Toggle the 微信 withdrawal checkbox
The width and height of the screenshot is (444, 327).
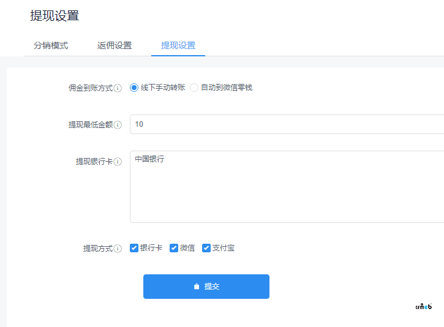tap(174, 248)
